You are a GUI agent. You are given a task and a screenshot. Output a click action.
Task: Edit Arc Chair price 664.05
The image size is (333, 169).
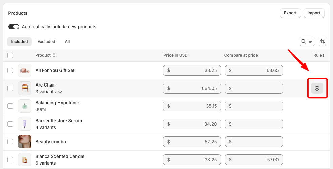pyautogui.click(x=192, y=88)
